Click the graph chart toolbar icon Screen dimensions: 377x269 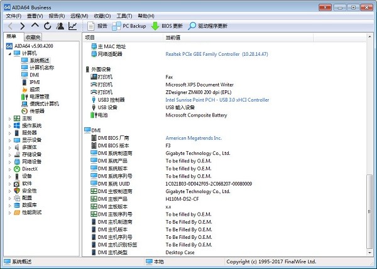(73, 26)
